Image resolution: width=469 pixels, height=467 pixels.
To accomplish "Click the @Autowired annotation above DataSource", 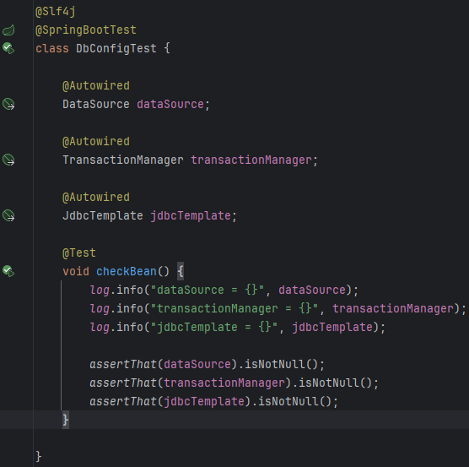I will point(96,86).
